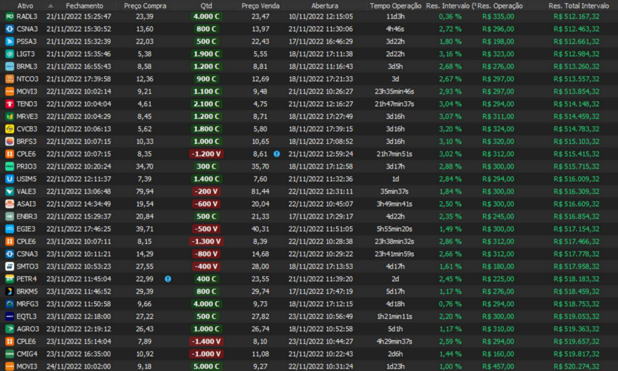Click the PSSA3 ticker icon
The width and height of the screenshot is (618, 371).
[10, 41]
